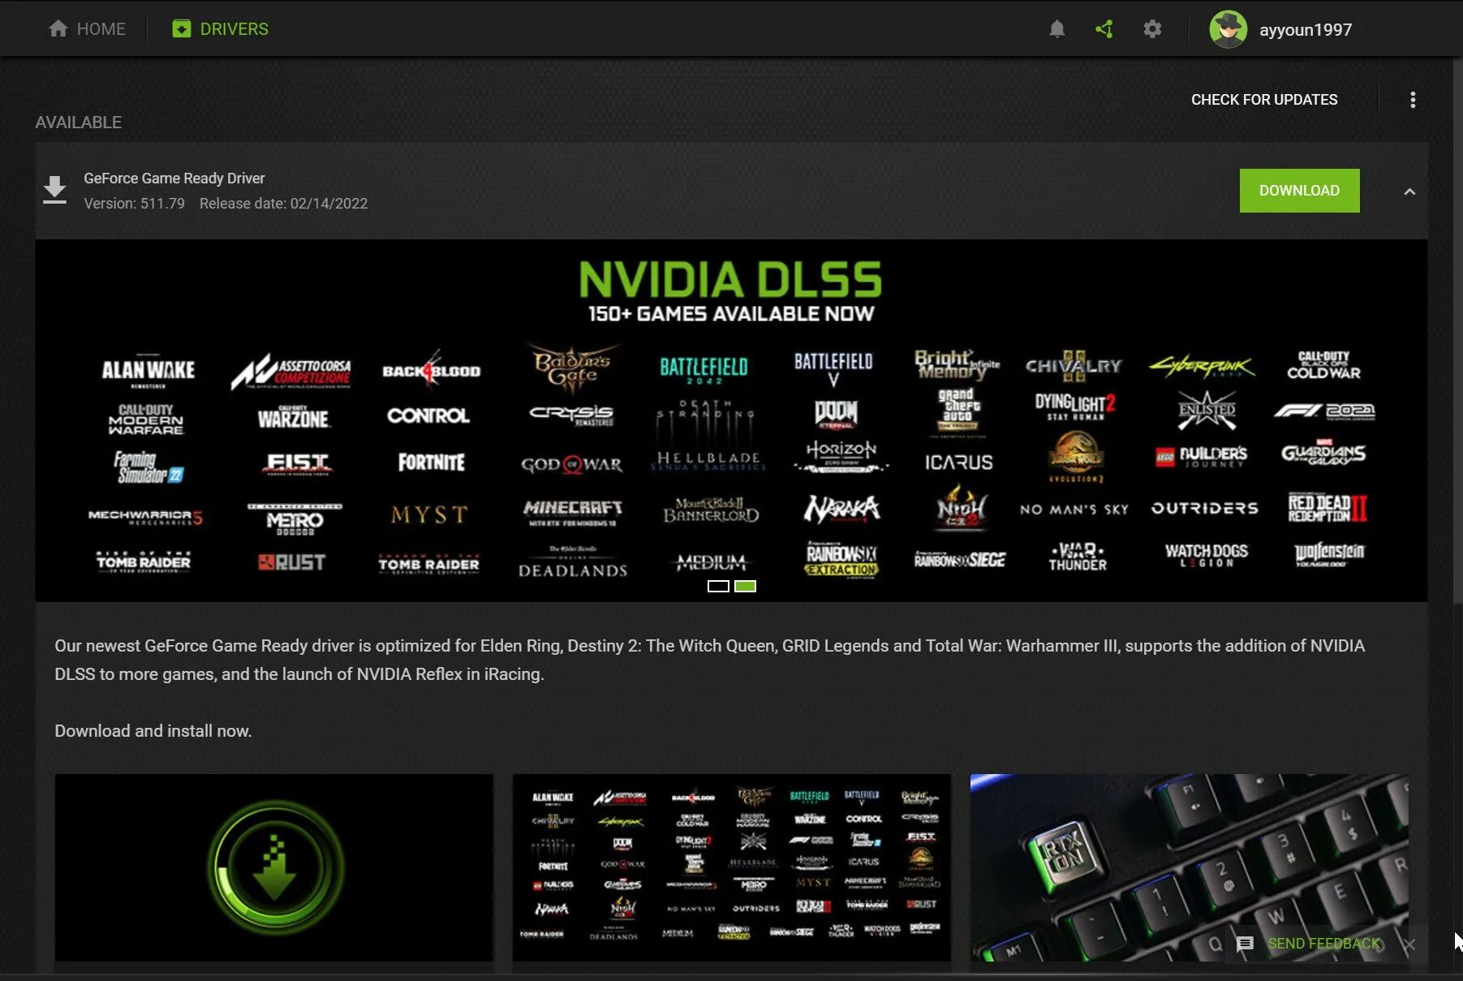Download the GeForce Game Ready Driver
This screenshot has height=981, width=1463.
[x=1299, y=191]
